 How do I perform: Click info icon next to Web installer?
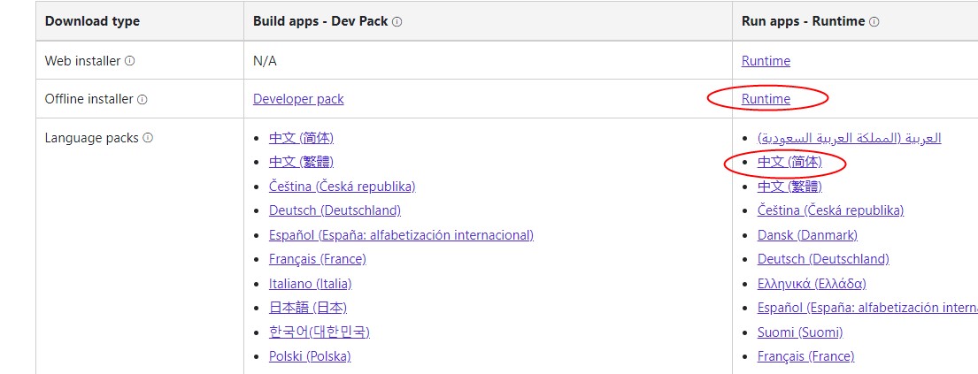tap(130, 61)
